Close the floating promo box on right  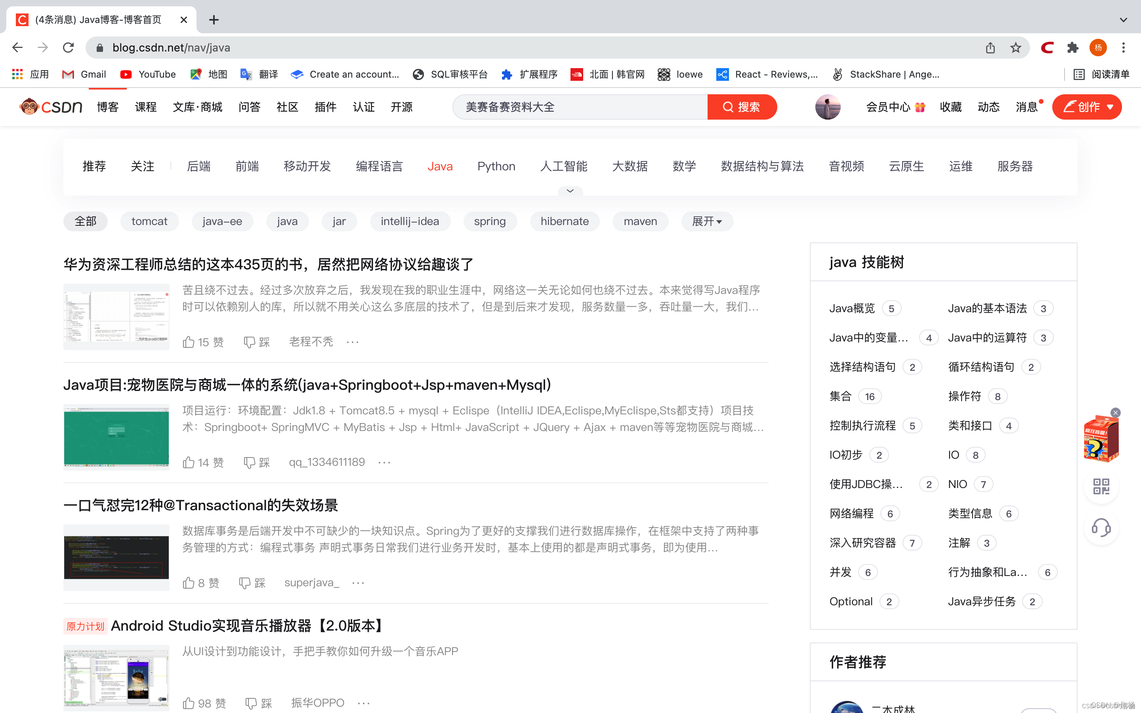tap(1115, 413)
